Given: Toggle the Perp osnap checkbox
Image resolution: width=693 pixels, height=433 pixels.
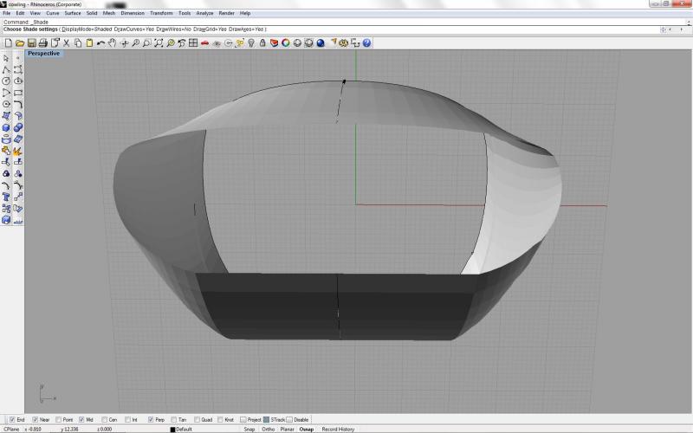Looking at the screenshot, I should tap(151, 420).
